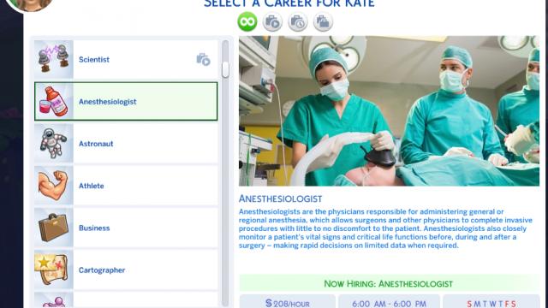This screenshot has width=548, height=308.
Task: Click the Select a Career for Kate title
Action: (289, 3)
